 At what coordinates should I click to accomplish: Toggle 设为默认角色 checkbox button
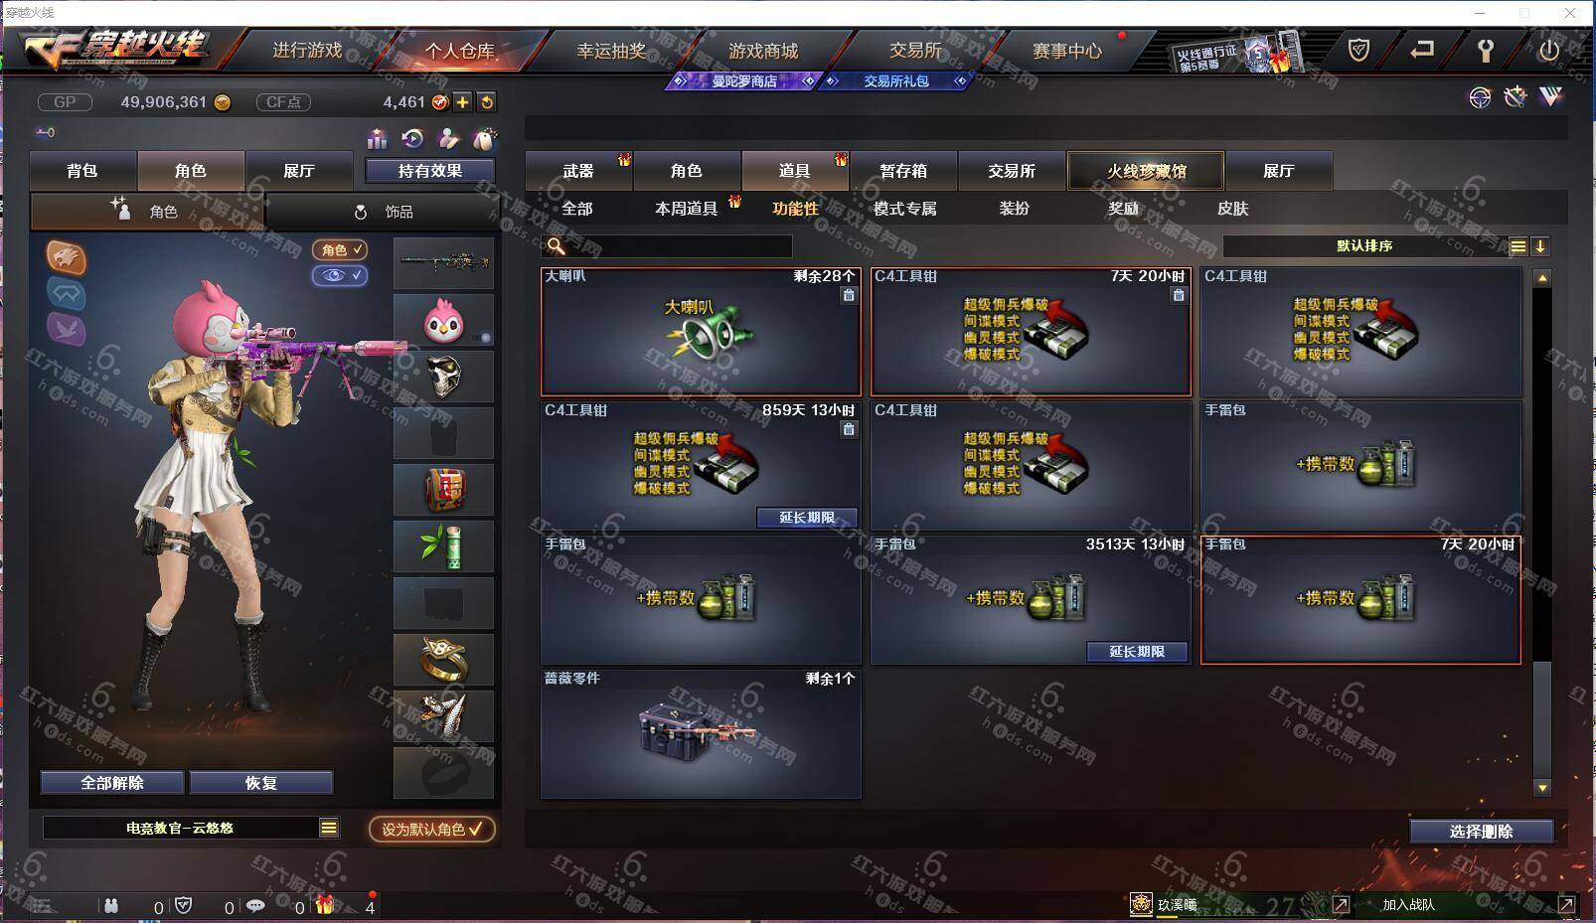click(432, 829)
